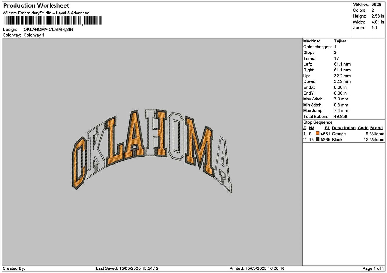387x273 pixels.
Task: Click 'Wilcom EmbroideryStudio – Level 3 Advanced' text
Action: tap(46, 13)
